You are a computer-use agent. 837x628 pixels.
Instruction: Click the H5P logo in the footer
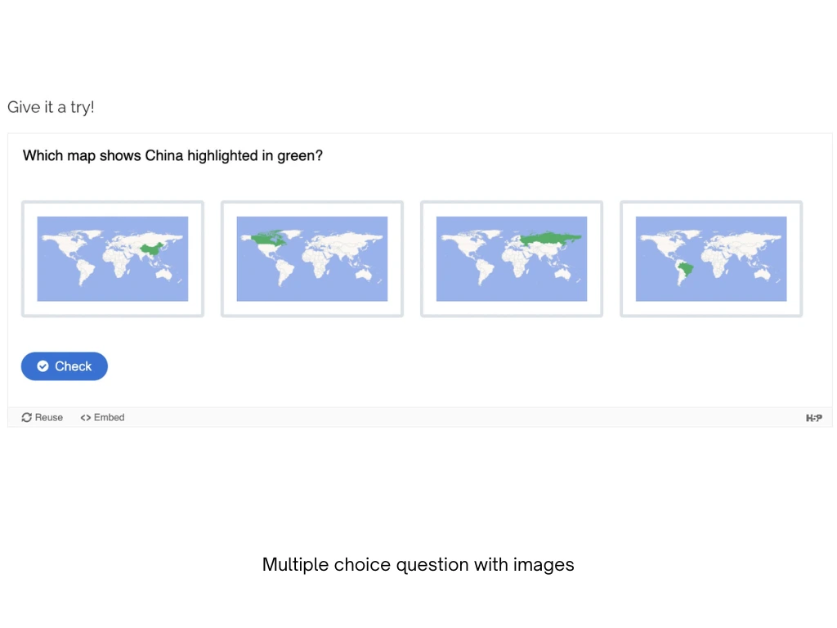tap(813, 417)
